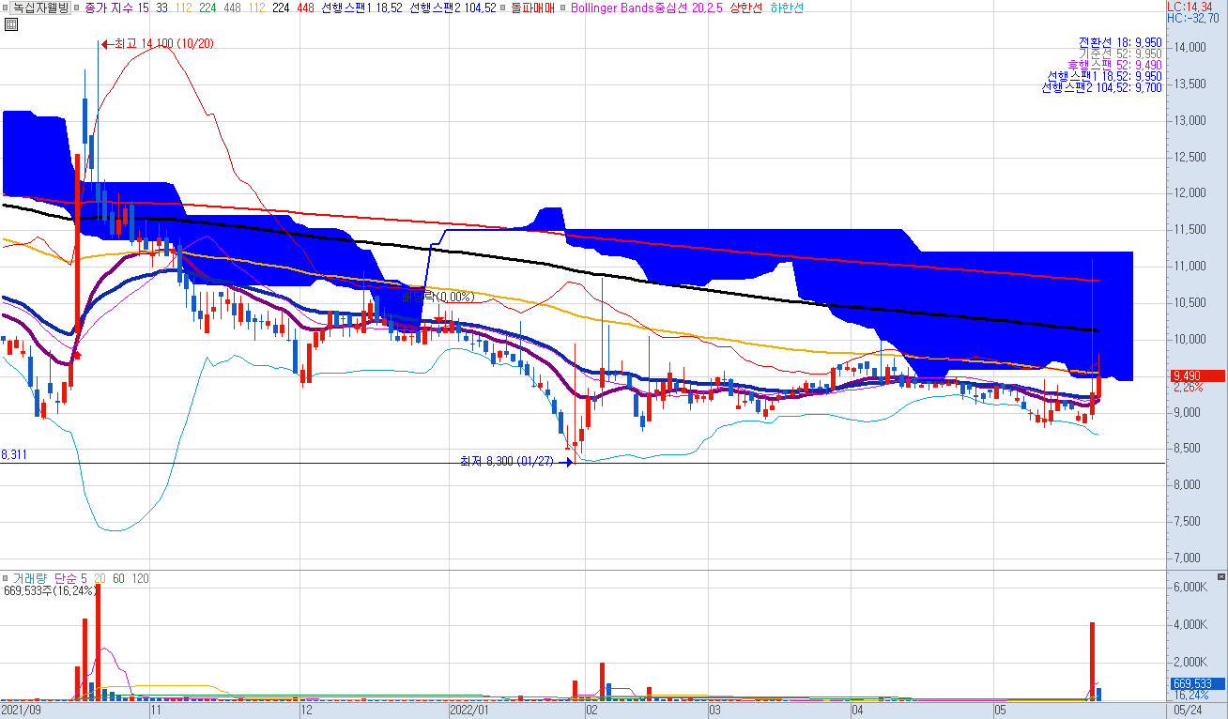Image resolution: width=1228 pixels, height=719 pixels.
Task: Click the 기준선 52: 9,950 value line
Action: pyautogui.click(x=1120, y=54)
